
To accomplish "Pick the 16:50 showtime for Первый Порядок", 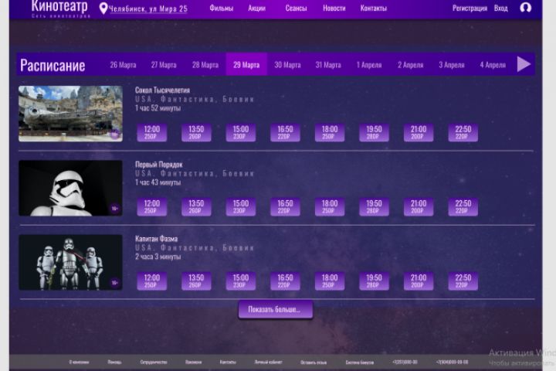I will 285,206.
